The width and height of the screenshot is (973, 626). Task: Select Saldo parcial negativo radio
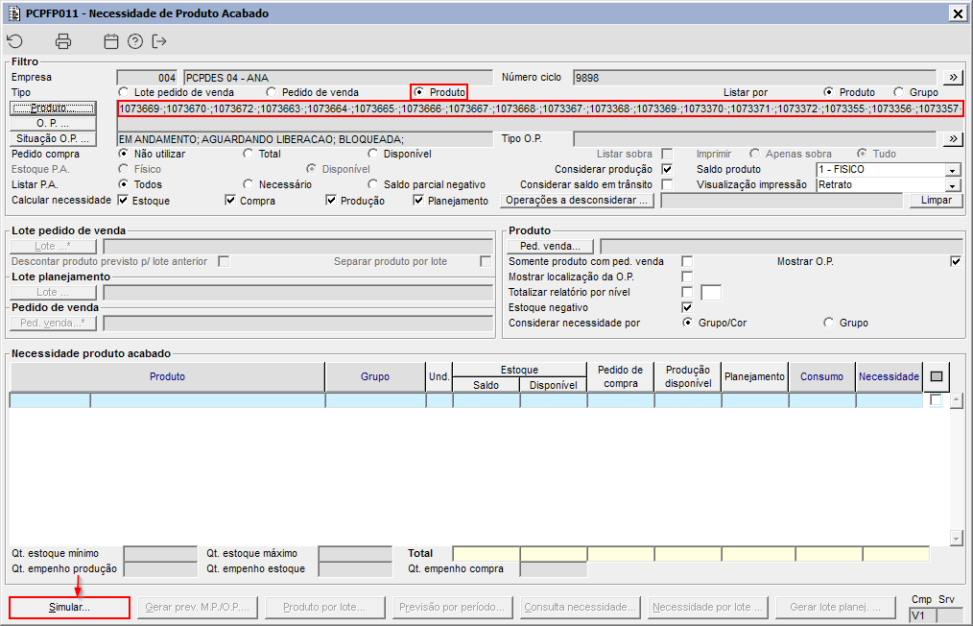coord(373,184)
